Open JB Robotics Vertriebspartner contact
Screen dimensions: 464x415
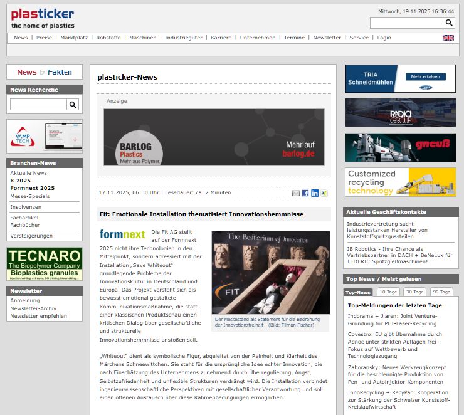[399, 255]
